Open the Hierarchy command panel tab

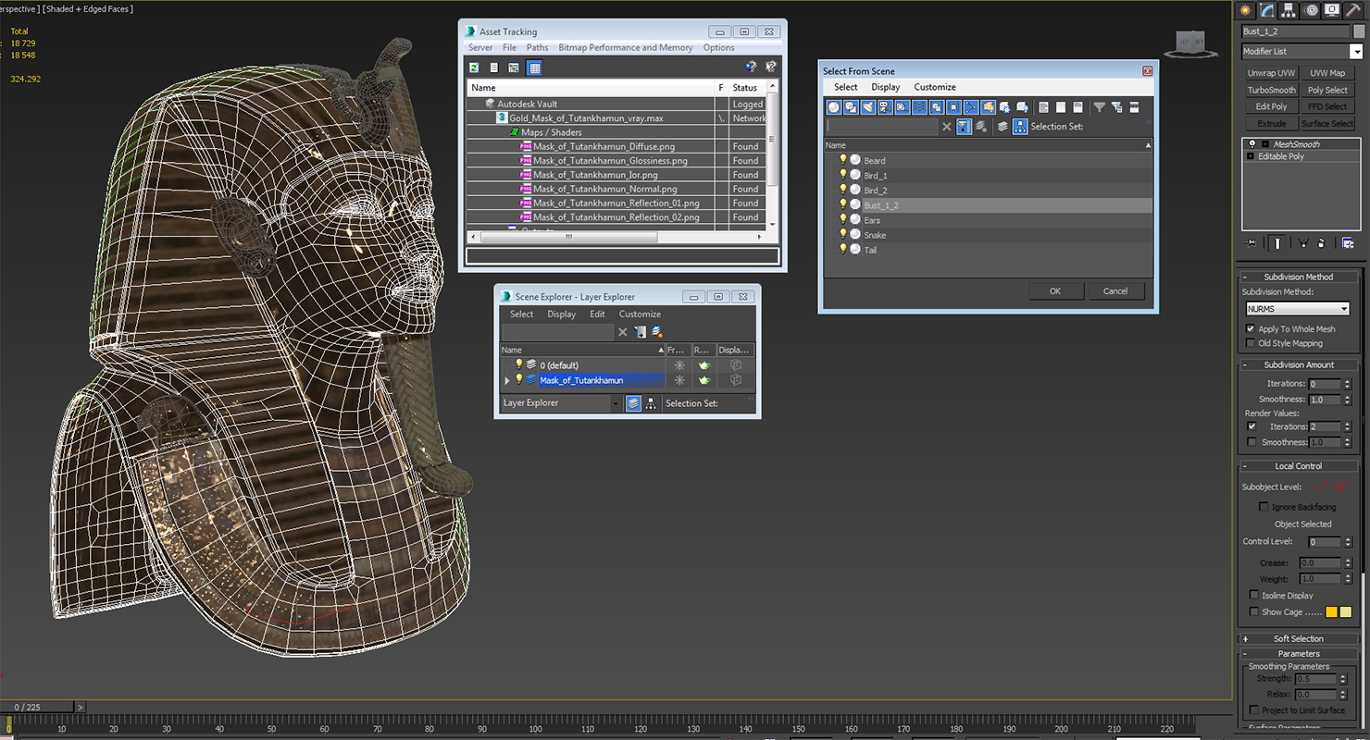pos(1289,10)
